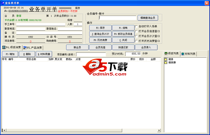The image size is (210, 135).
Task: Click the 人数 field
Action: click(78, 24)
